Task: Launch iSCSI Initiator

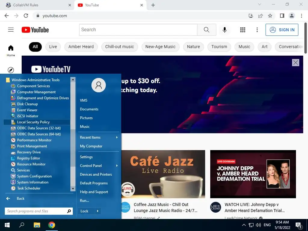Action: click(27, 116)
